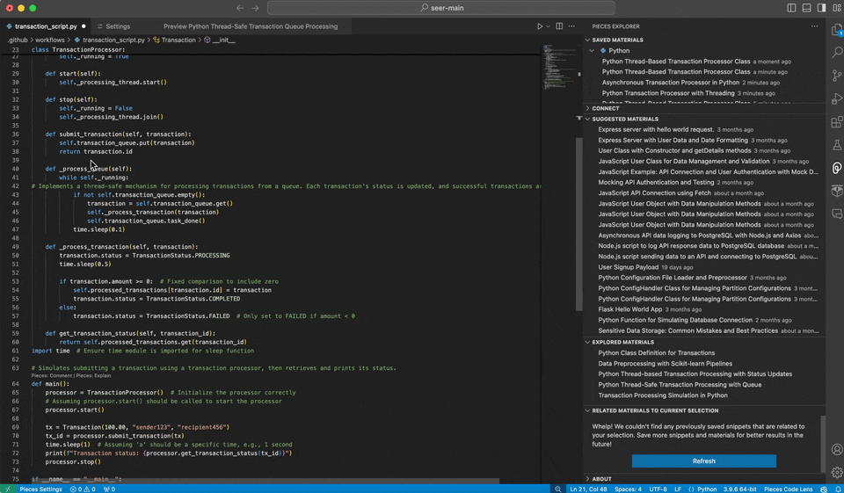Viewport: 844px width, 493px height.
Task: Open the Source Control view
Action: coord(836,76)
